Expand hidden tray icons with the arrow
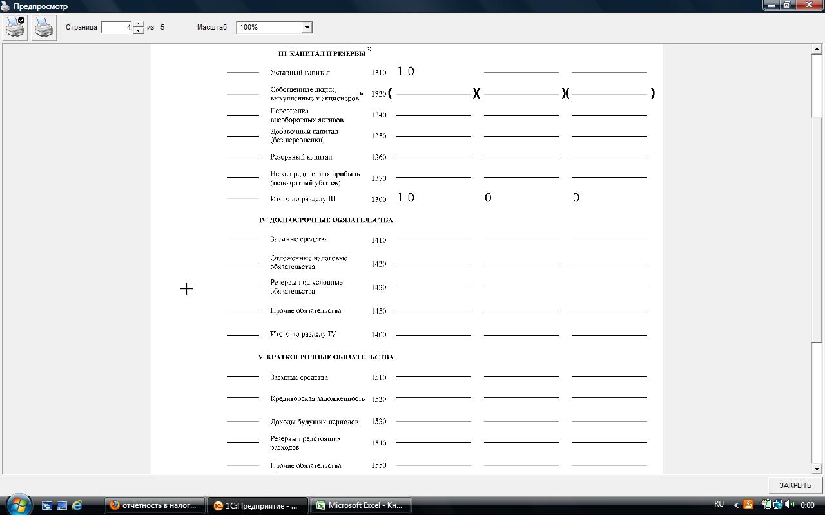Image resolution: width=825 pixels, height=515 pixels. [736, 505]
